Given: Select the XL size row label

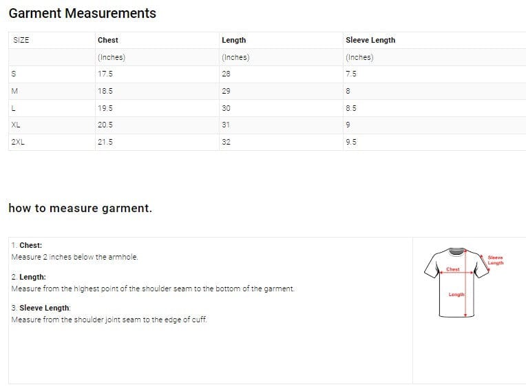Looking at the screenshot, I should [x=15, y=125].
